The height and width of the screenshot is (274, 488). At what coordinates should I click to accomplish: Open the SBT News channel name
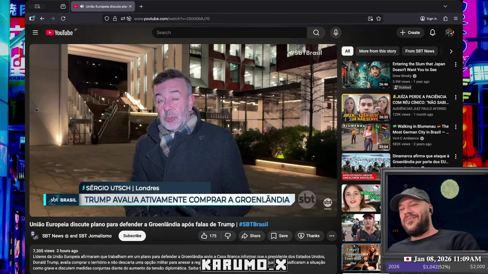tap(53, 236)
